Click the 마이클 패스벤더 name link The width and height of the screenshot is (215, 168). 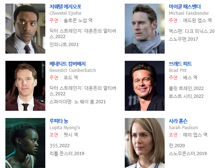185,6
